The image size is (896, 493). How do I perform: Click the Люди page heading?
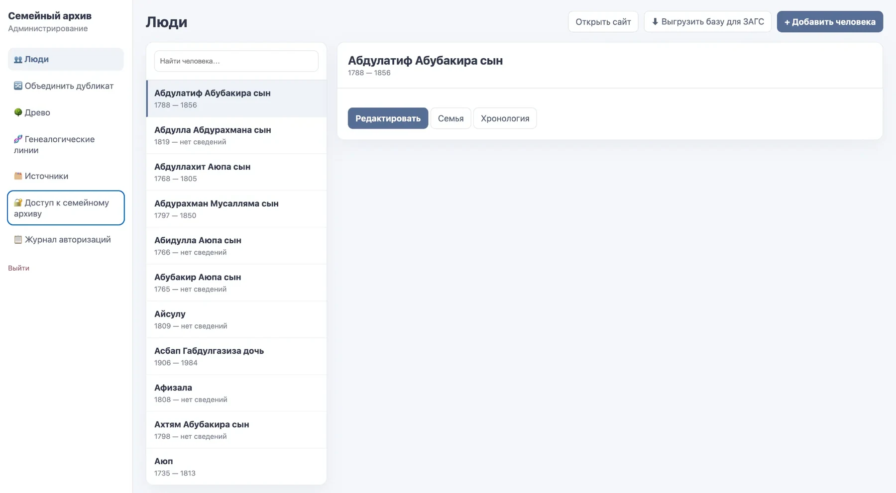coord(166,22)
